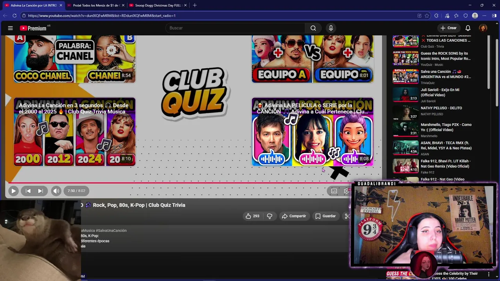Screen dimensions: 500x281
Task: Open browser media control music icon
Action: (x=447, y=16)
